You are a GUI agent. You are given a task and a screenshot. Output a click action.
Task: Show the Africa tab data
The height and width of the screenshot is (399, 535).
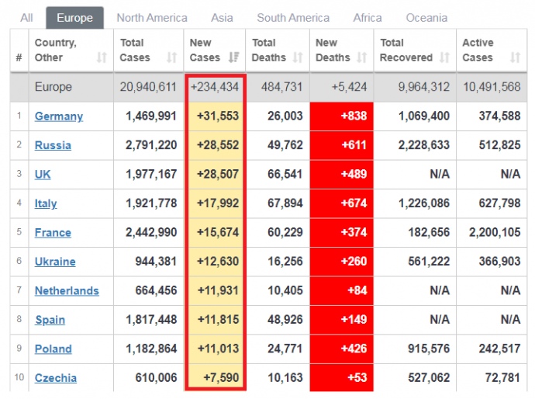(368, 18)
